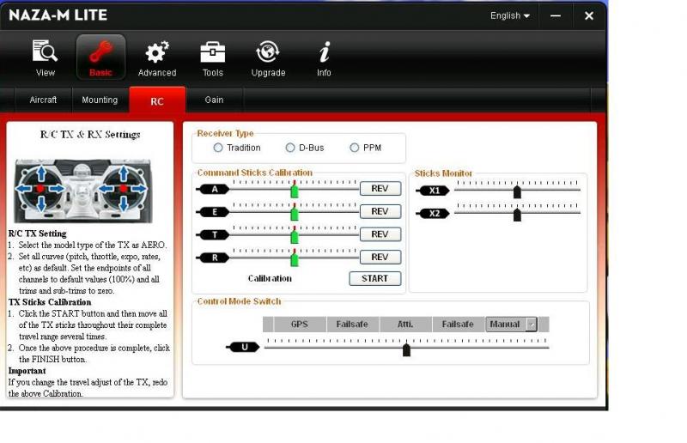Click the X1 sticks monitor slider
The height and width of the screenshot is (443, 687).
tap(517, 191)
